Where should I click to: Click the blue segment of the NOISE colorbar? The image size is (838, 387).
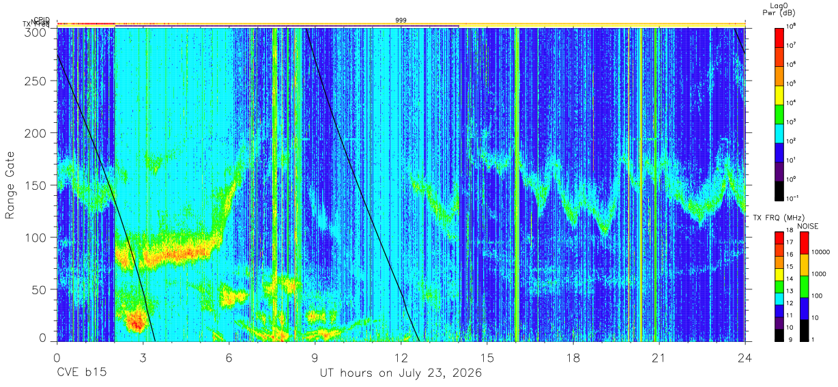click(x=804, y=309)
